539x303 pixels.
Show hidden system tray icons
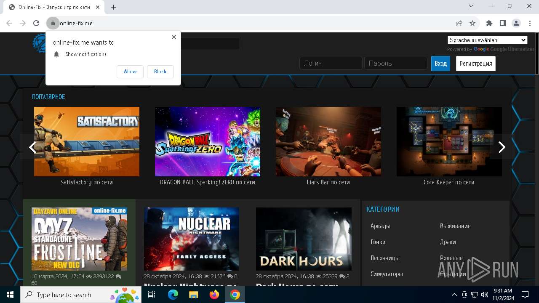pos(454,295)
